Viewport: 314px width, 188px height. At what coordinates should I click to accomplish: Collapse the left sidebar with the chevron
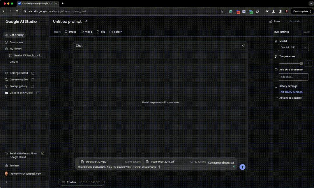point(6,182)
